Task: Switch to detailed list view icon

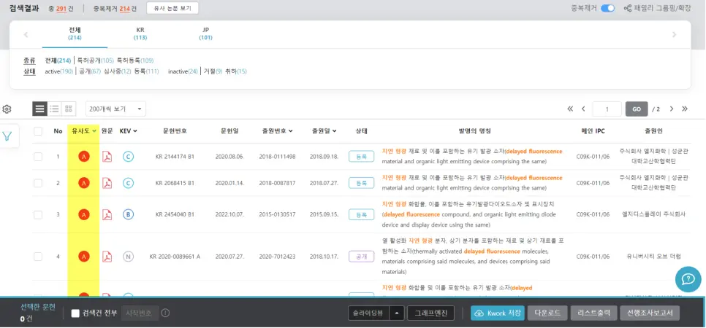Action: click(54, 109)
